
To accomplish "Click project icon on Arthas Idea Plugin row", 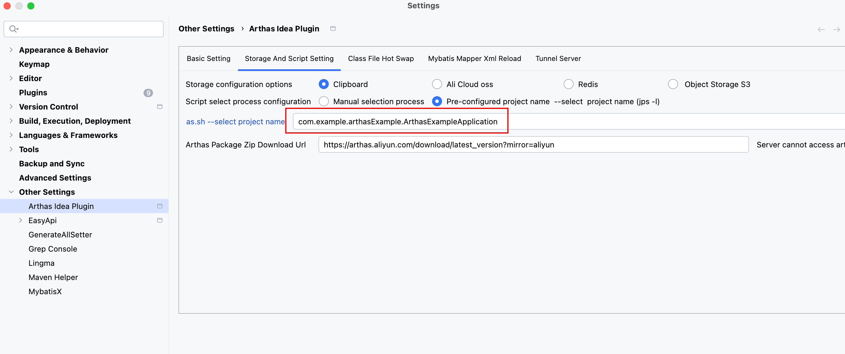I will click(160, 206).
